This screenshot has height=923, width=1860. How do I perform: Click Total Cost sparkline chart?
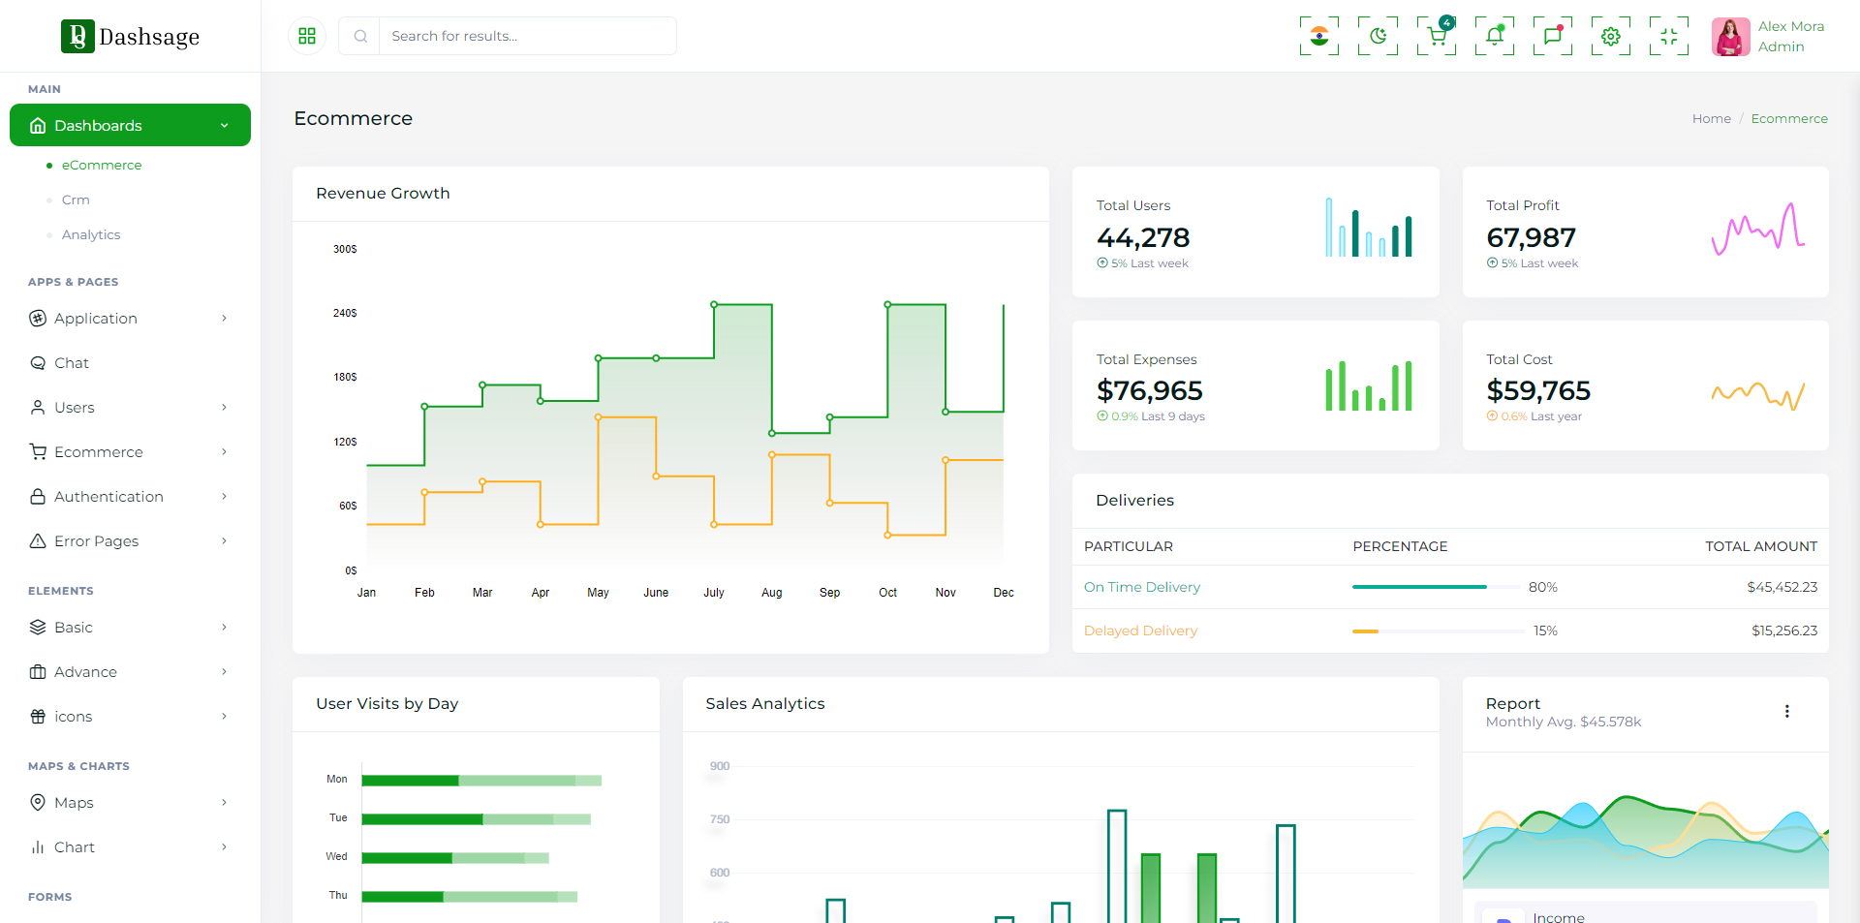(1758, 394)
